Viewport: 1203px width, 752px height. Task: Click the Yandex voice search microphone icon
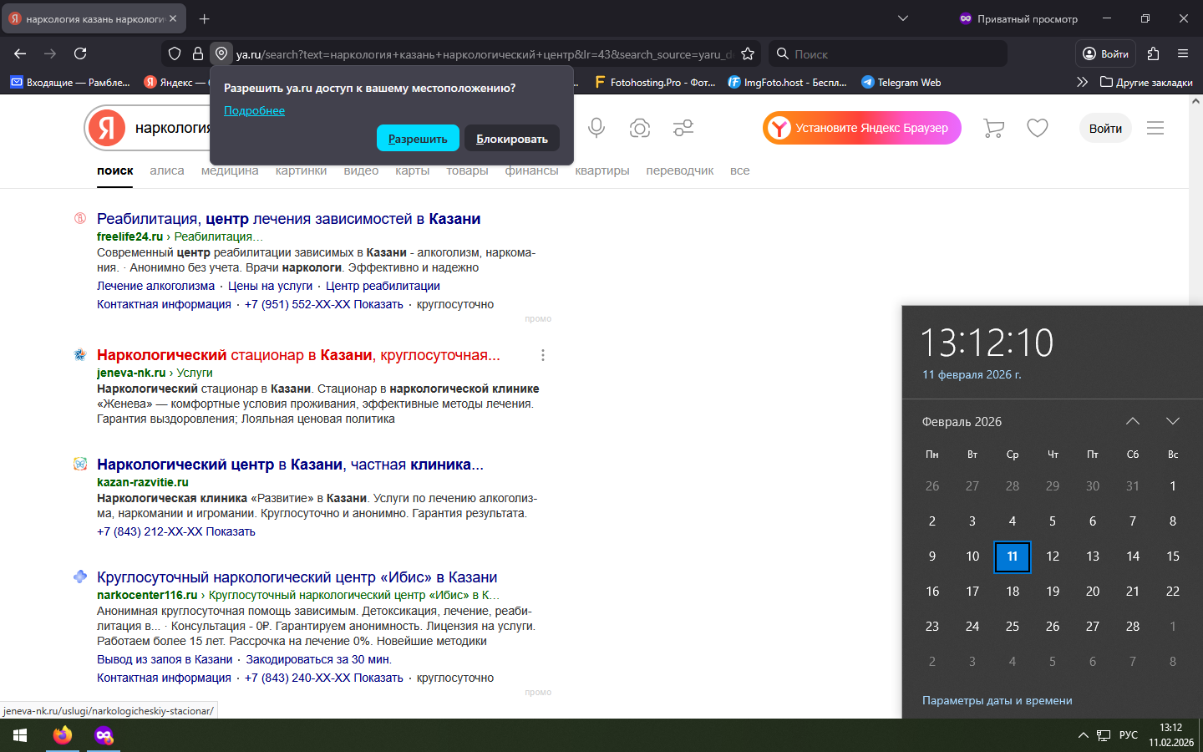coord(596,128)
